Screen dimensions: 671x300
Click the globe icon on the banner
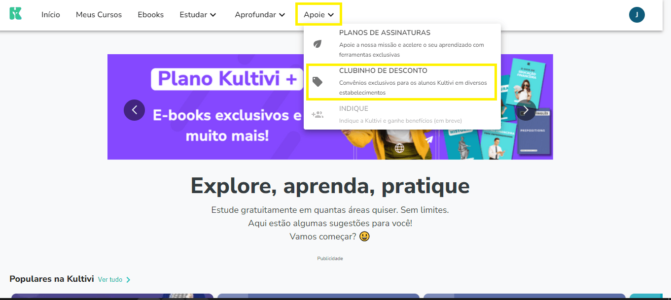(399, 148)
